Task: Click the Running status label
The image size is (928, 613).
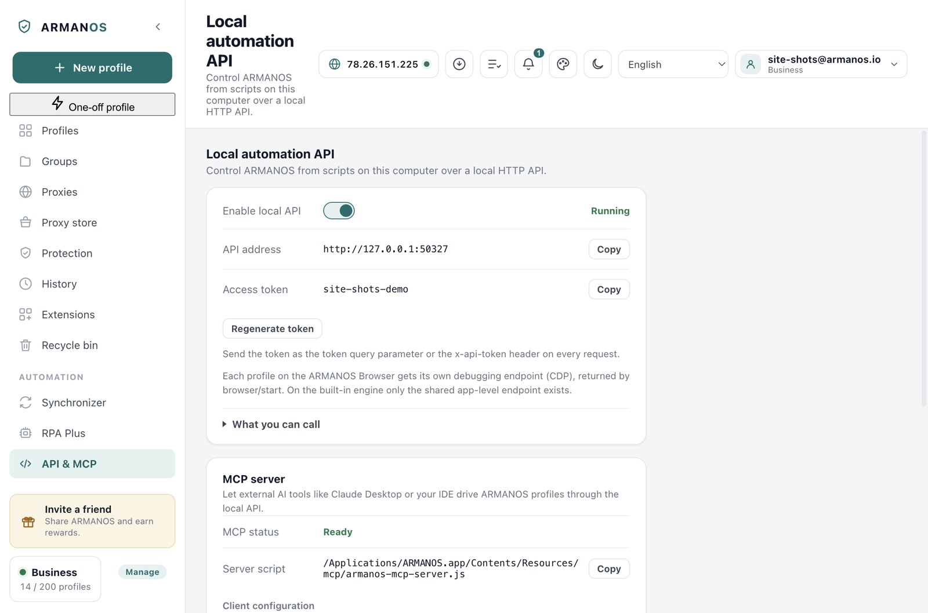Action: tap(610, 211)
